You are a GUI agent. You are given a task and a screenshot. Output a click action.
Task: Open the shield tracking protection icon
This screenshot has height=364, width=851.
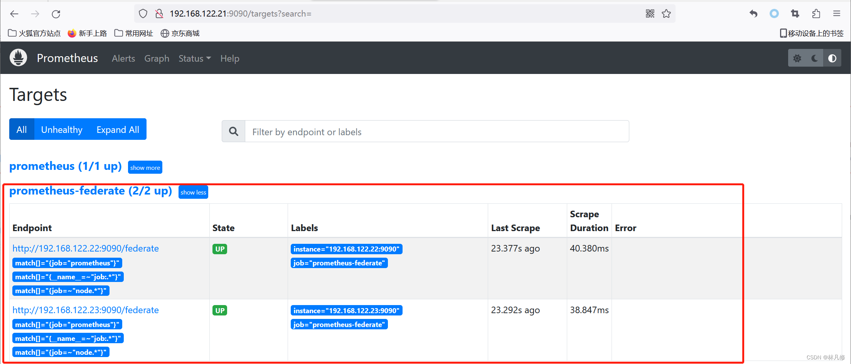click(x=143, y=14)
